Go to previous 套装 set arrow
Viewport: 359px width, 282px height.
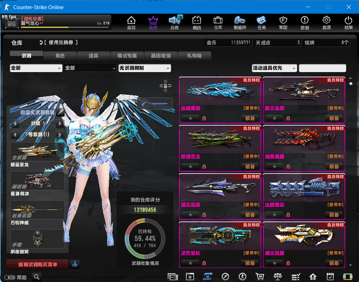15,134
